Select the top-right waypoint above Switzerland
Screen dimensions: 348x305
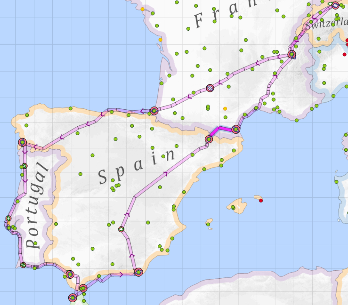(335, 5)
